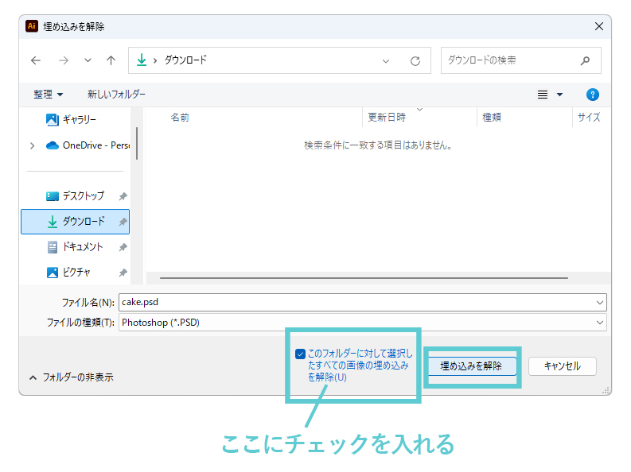Open the 整理 menu

pos(48,95)
